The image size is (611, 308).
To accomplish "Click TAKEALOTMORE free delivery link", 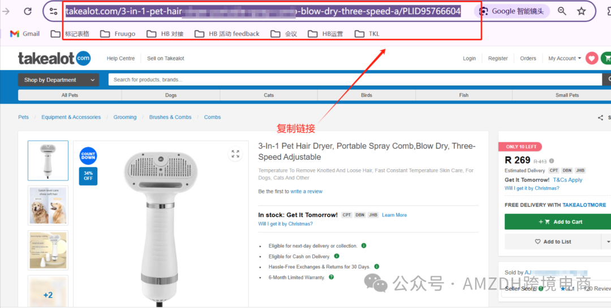I will 584,205.
